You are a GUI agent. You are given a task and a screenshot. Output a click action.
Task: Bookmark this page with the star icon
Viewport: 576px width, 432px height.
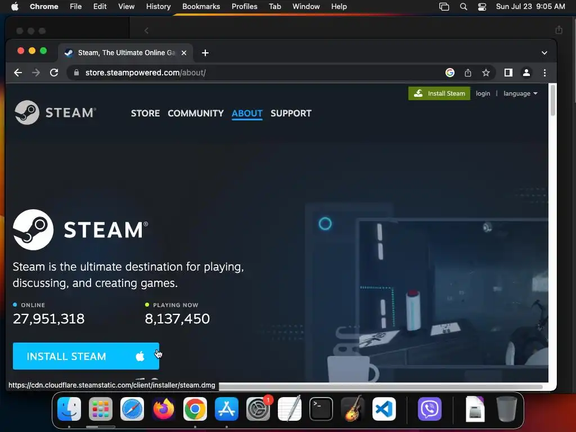coord(485,73)
